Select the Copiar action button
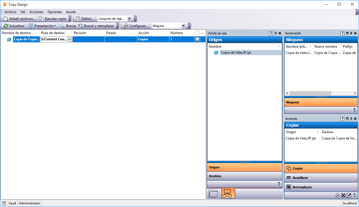This screenshot has height=207, width=359. tap(321, 168)
